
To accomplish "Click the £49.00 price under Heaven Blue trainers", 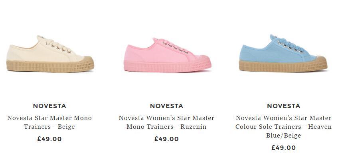I will (x=284, y=148).
